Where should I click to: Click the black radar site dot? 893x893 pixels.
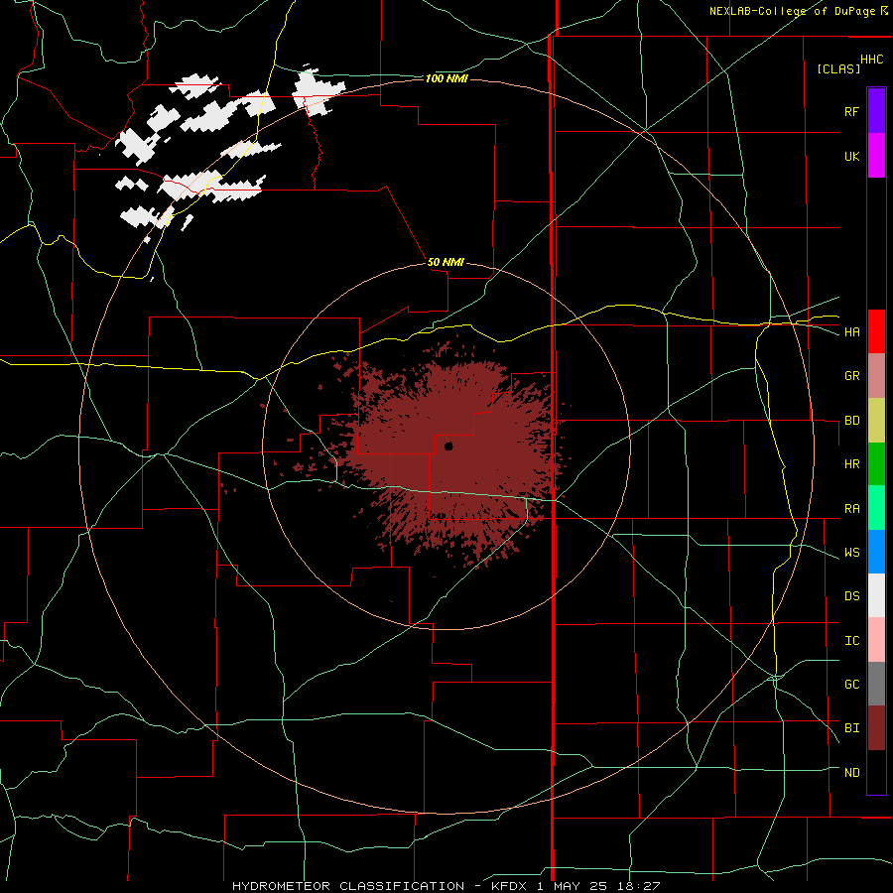[x=448, y=446]
